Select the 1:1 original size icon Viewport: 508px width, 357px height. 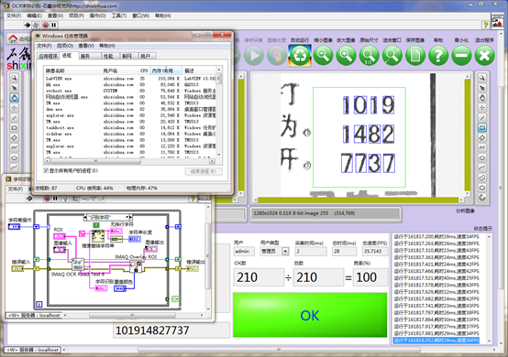tap(369, 56)
